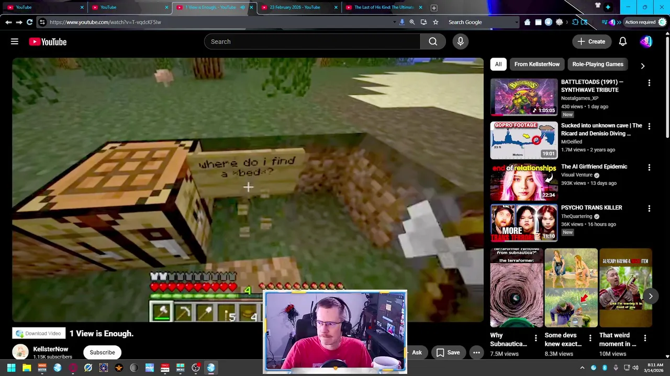
Task: Open the KellsterNow channel name link
Action: tap(51, 349)
